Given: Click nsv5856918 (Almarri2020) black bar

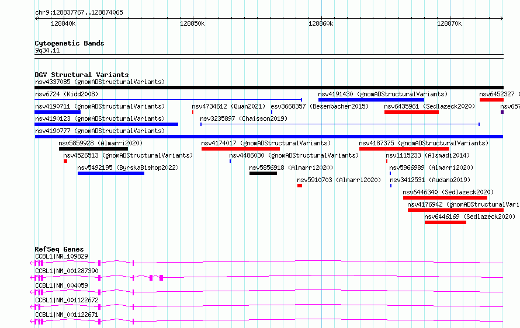Looking at the screenshot, I should pyautogui.click(x=264, y=173).
